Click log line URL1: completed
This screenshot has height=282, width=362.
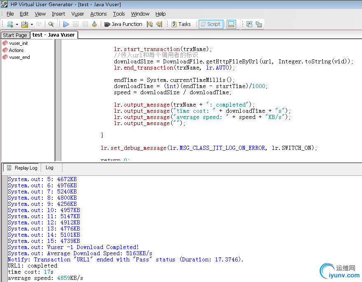tap(32, 266)
